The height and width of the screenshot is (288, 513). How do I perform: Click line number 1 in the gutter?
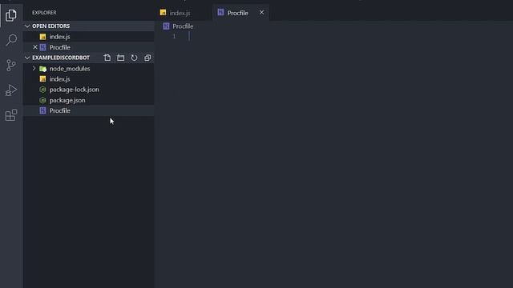pyautogui.click(x=174, y=36)
